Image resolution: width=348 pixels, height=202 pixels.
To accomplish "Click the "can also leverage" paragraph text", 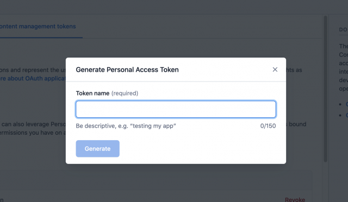I will click(34, 124).
